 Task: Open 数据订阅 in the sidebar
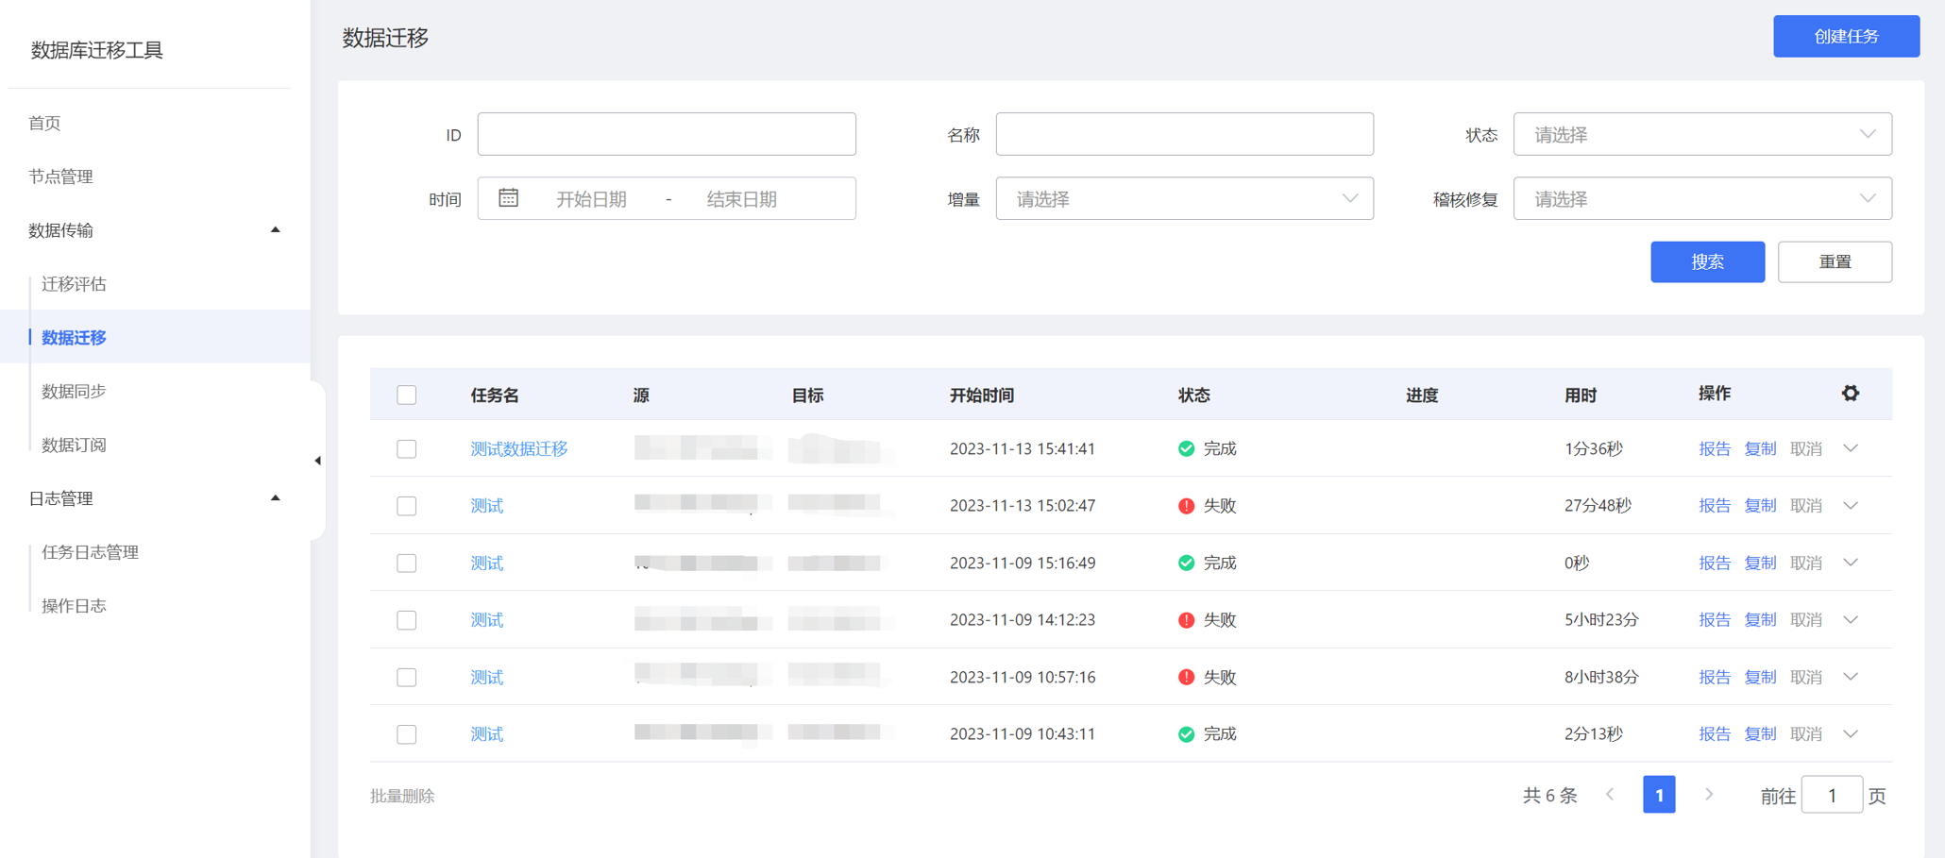coord(74,445)
